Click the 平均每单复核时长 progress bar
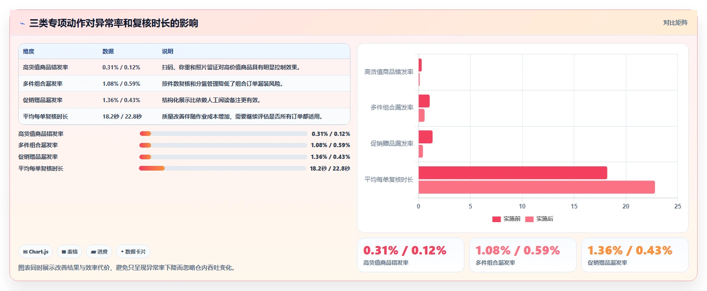The image size is (707, 291). [222, 168]
